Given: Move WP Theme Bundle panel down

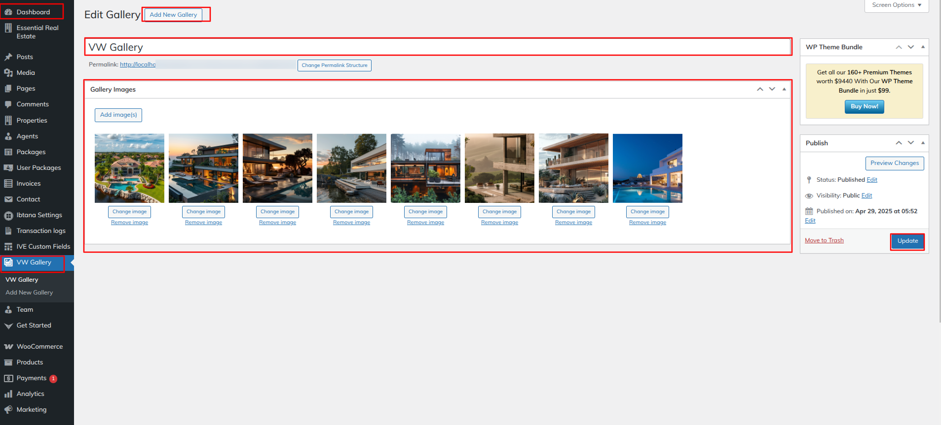Looking at the screenshot, I should click(911, 47).
